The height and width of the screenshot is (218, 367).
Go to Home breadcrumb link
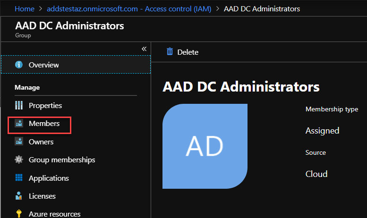25,9
